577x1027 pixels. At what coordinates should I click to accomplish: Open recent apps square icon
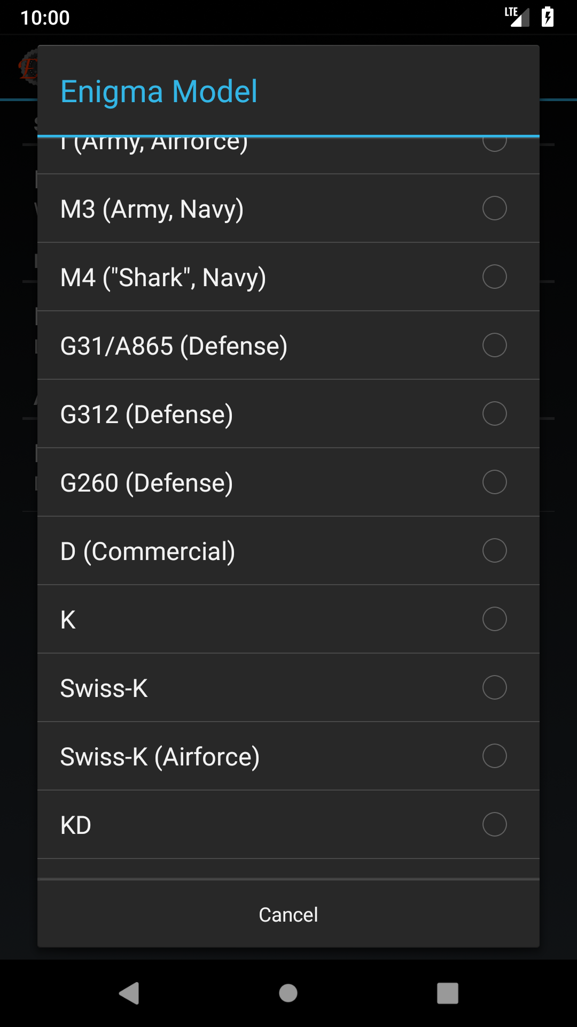[x=448, y=993]
